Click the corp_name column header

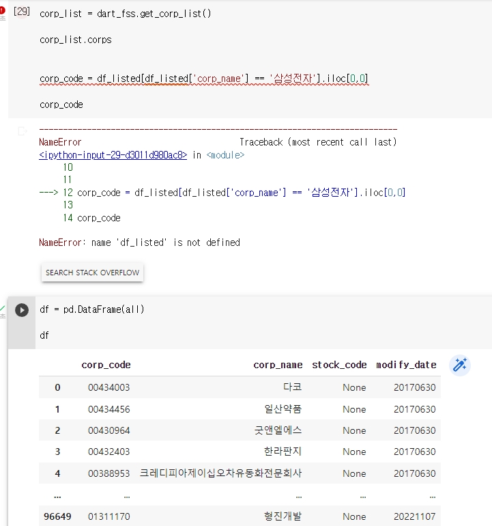[x=278, y=365]
